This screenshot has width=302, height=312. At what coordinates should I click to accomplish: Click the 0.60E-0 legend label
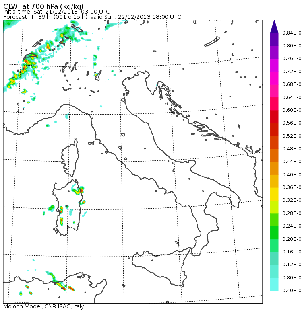click(x=292, y=110)
